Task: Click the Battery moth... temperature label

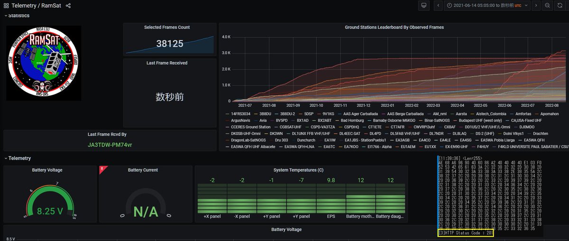Action: (x=361, y=217)
